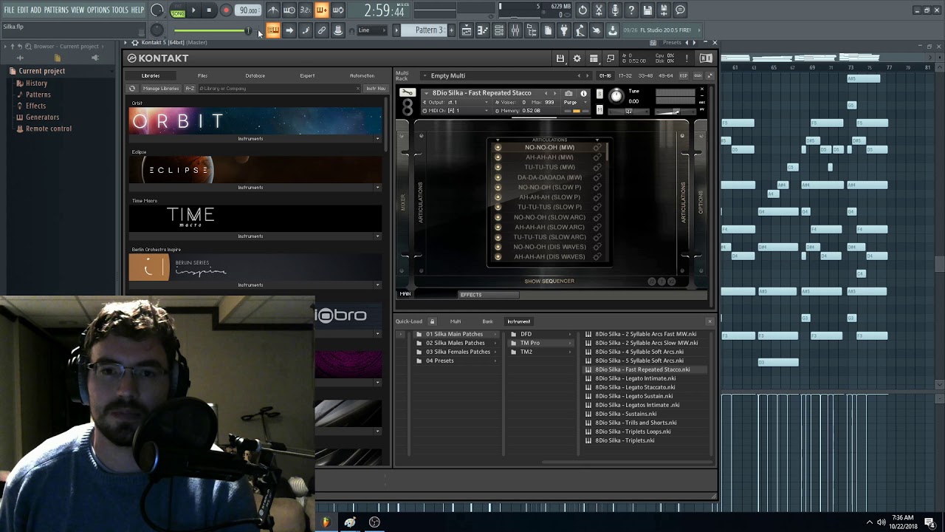This screenshot has width=945, height=532.
Task: Click the Instr Nav button
Action: tap(376, 89)
